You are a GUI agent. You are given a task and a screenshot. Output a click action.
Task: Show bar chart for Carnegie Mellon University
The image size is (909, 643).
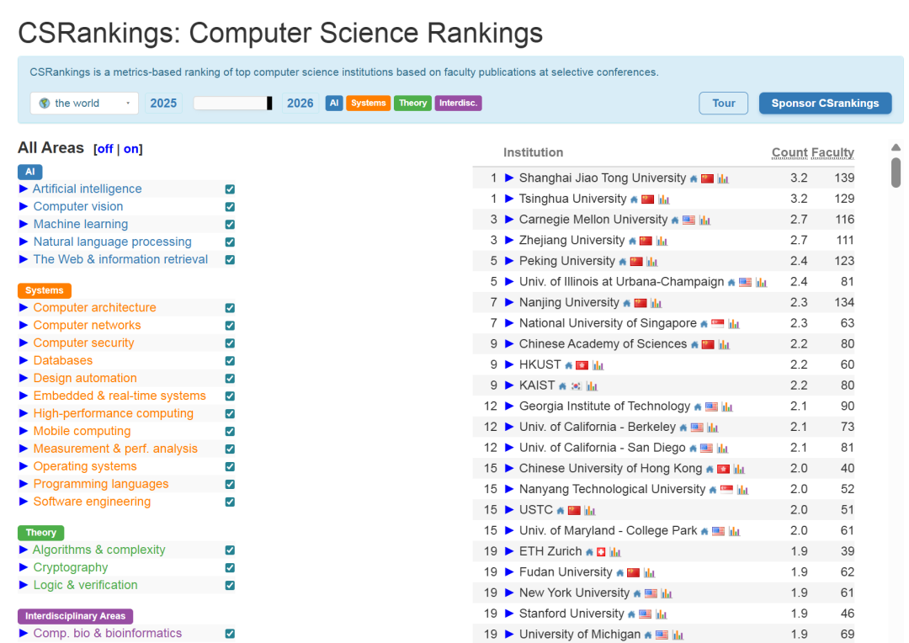tap(705, 221)
